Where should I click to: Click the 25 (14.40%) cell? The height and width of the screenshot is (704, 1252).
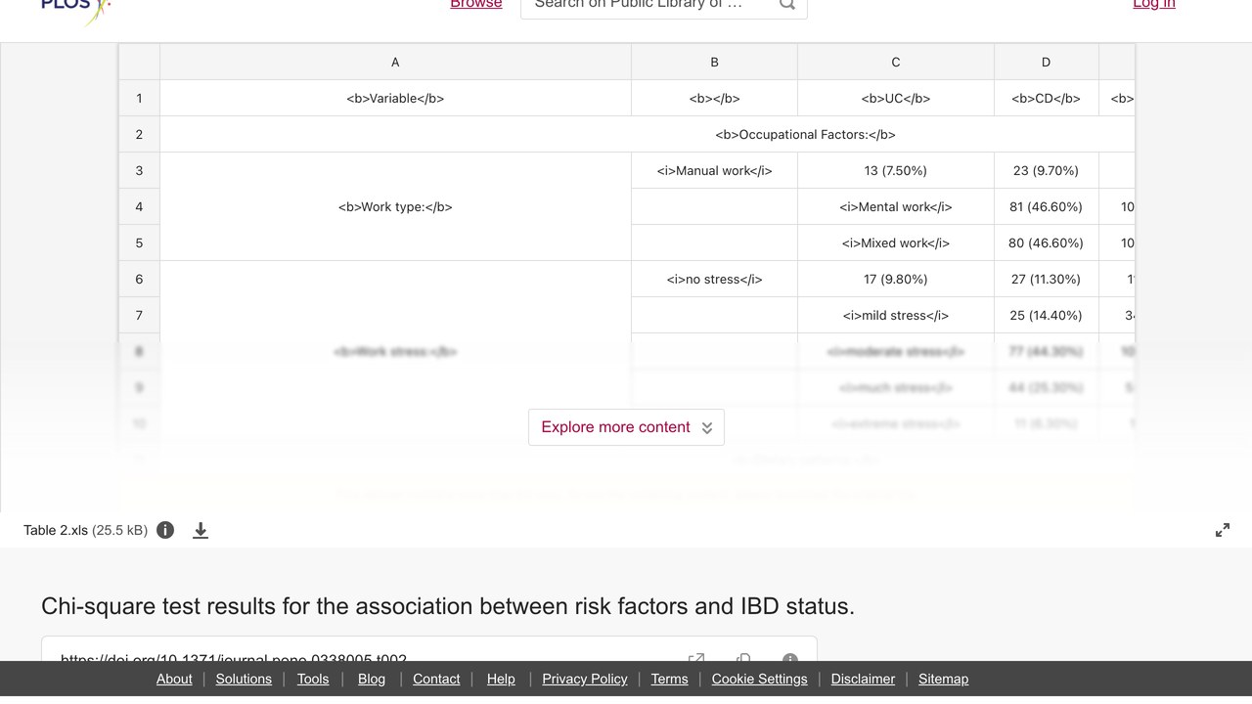[x=1046, y=315]
